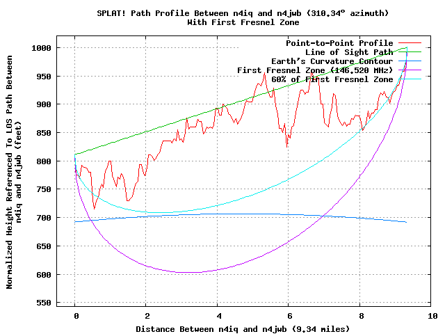
Task: Click blue legend line sample for Earth's Curvature
Action: pyautogui.click(x=410, y=61)
